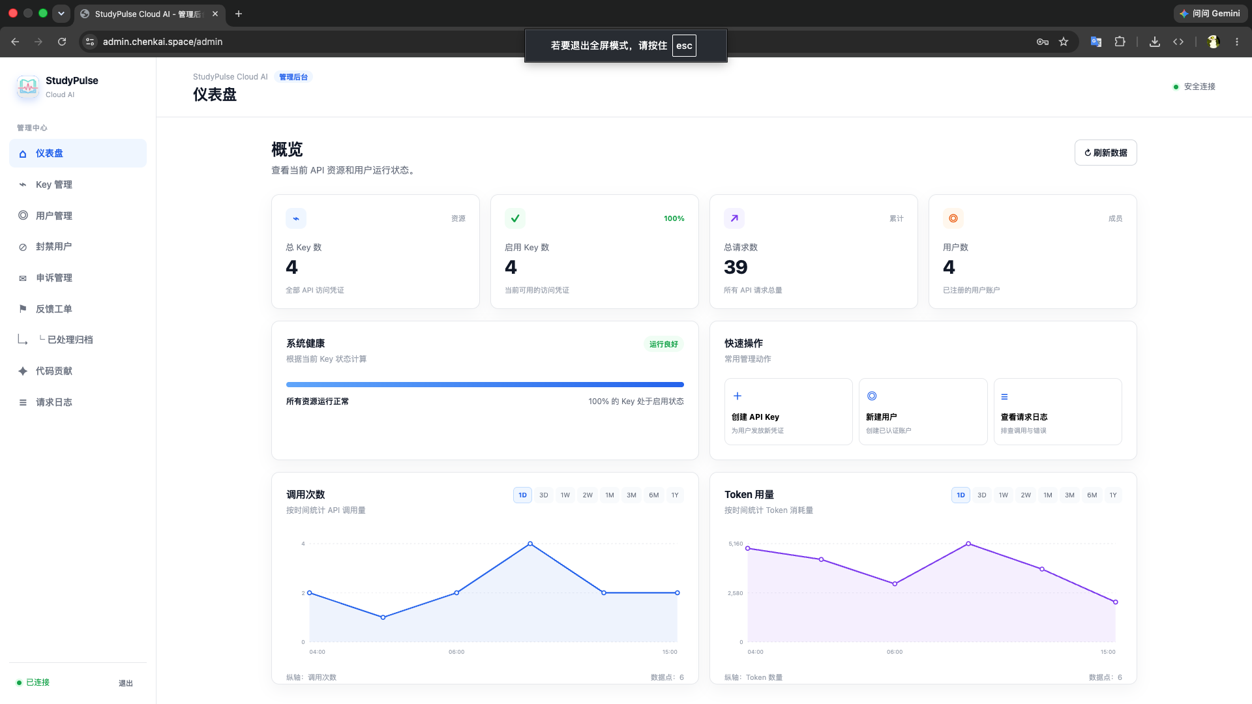This screenshot has width=1252, height=704.
Task: Open browser downloads icon
Action: 1155,42
